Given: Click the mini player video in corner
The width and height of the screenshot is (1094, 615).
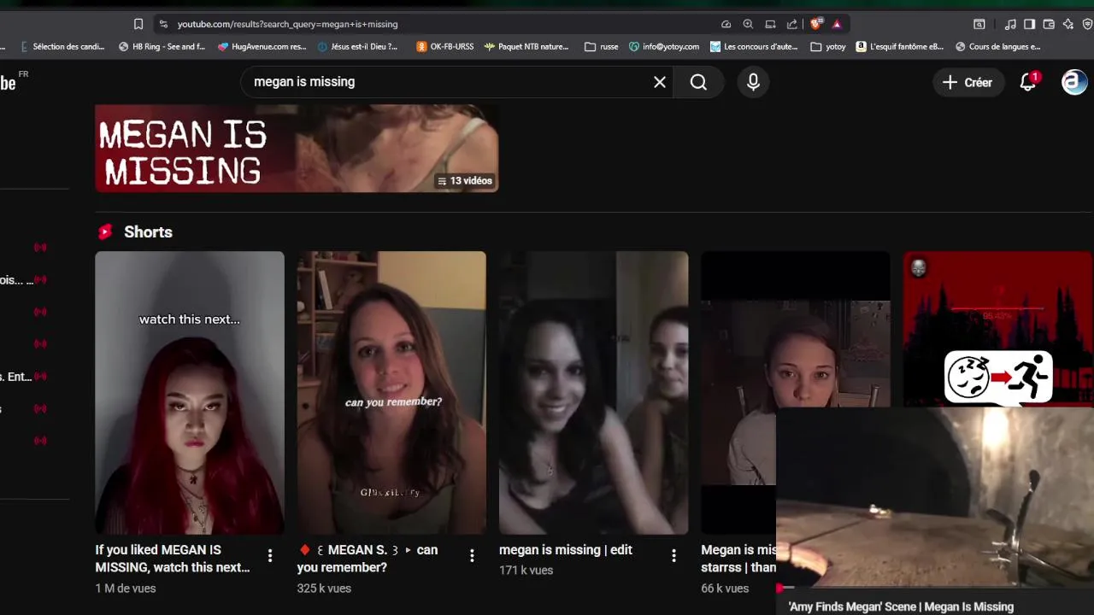Looking at the screenshot, I should [x=935, y=497].
